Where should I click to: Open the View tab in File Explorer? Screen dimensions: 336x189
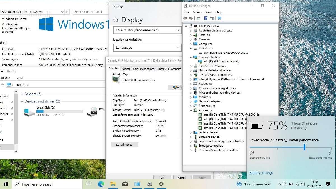click(20, 78)
